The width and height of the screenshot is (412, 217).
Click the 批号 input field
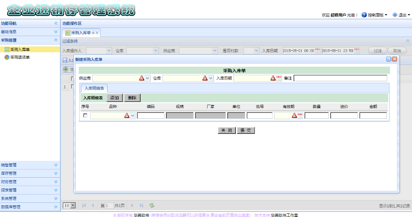coord(260,116)
